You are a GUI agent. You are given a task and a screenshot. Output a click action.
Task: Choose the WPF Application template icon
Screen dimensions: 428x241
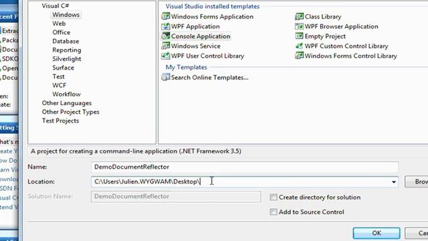(165, 26)
